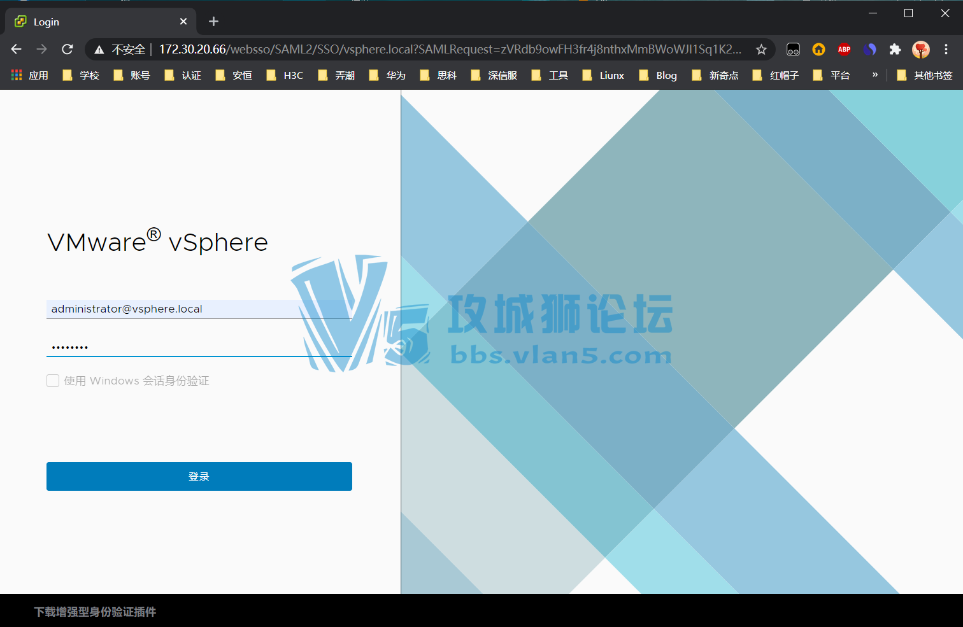Open the blue Sider extension icon

[x=869, y=49]
